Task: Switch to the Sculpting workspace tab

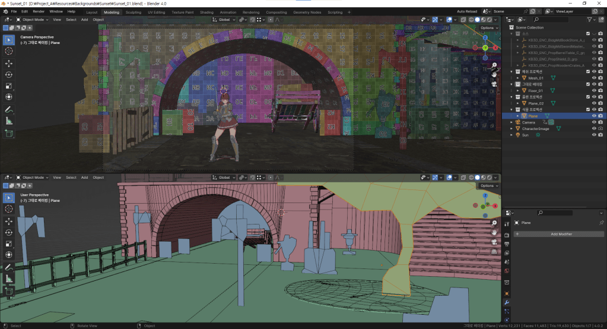Action: pyautogui.click(x=133, y=12)
